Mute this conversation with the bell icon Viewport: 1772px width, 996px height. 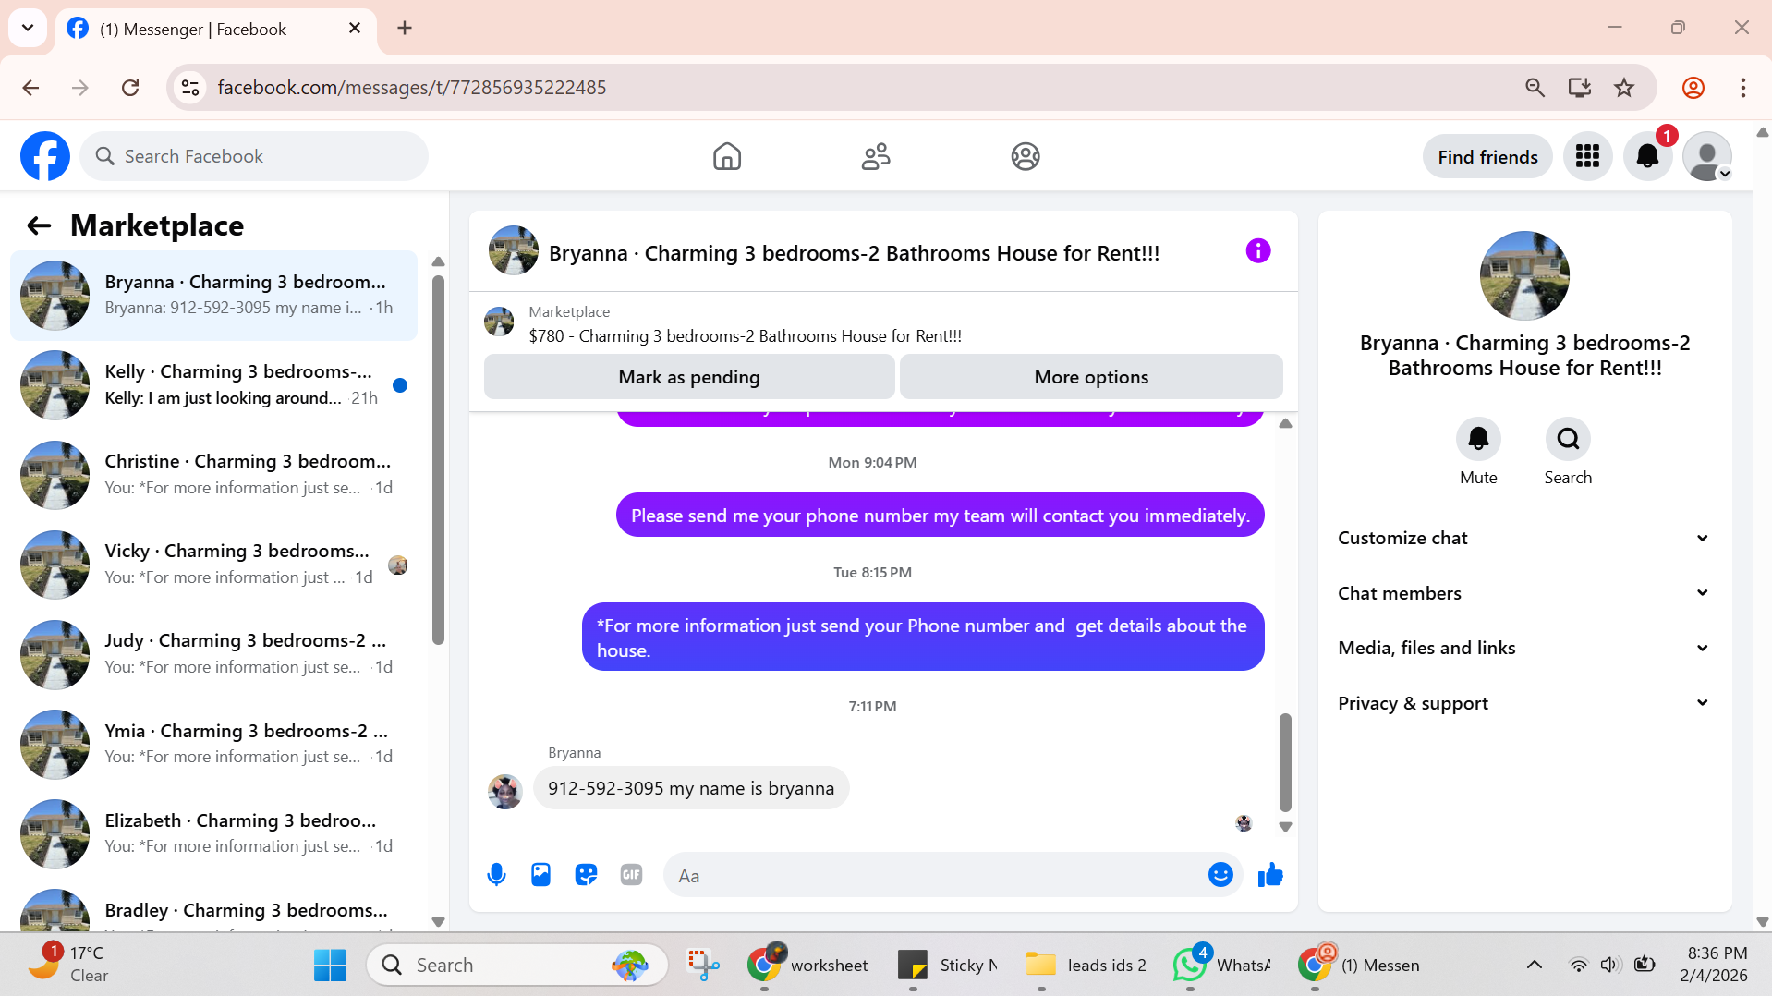pos(1478,439)
